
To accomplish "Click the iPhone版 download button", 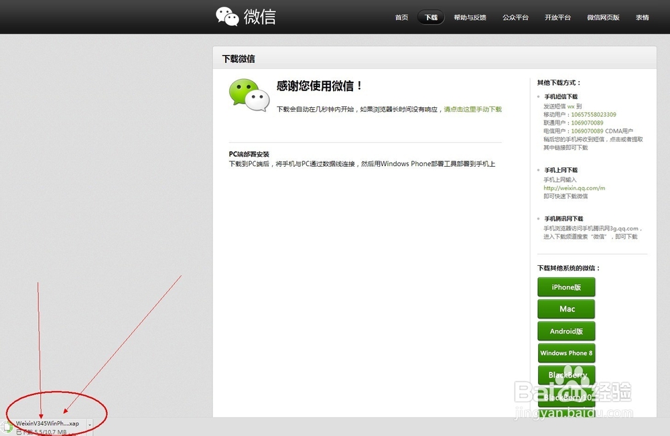I will (x=566, y=287).
